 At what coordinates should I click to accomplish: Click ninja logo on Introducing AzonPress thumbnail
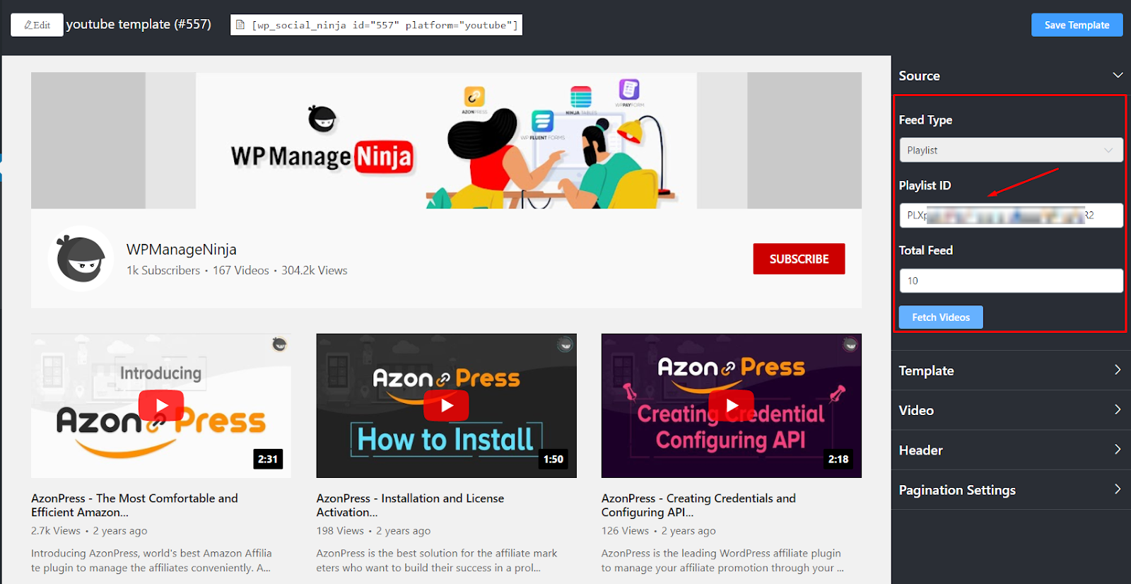point(280,344)
